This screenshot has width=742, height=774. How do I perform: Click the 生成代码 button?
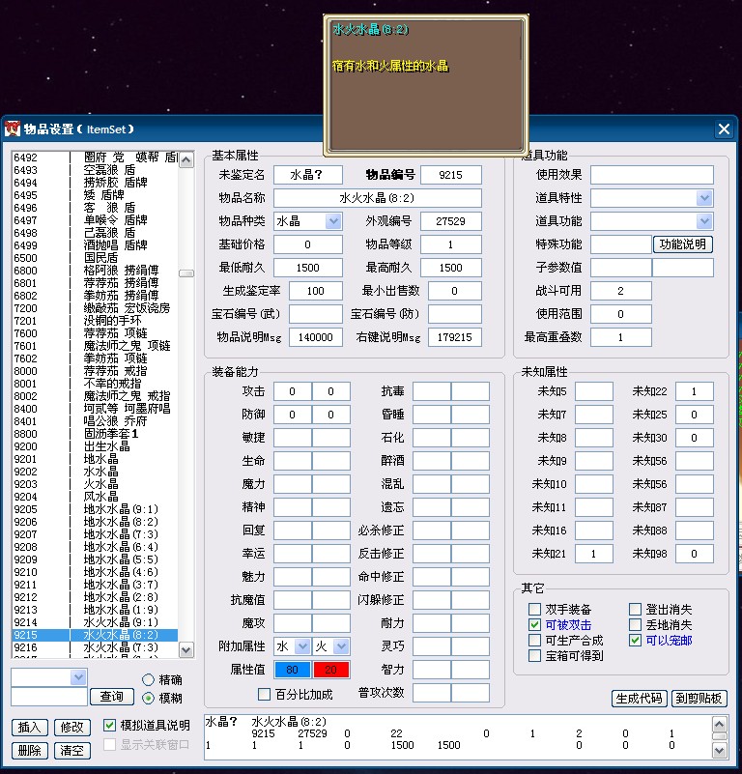point(639,699)
